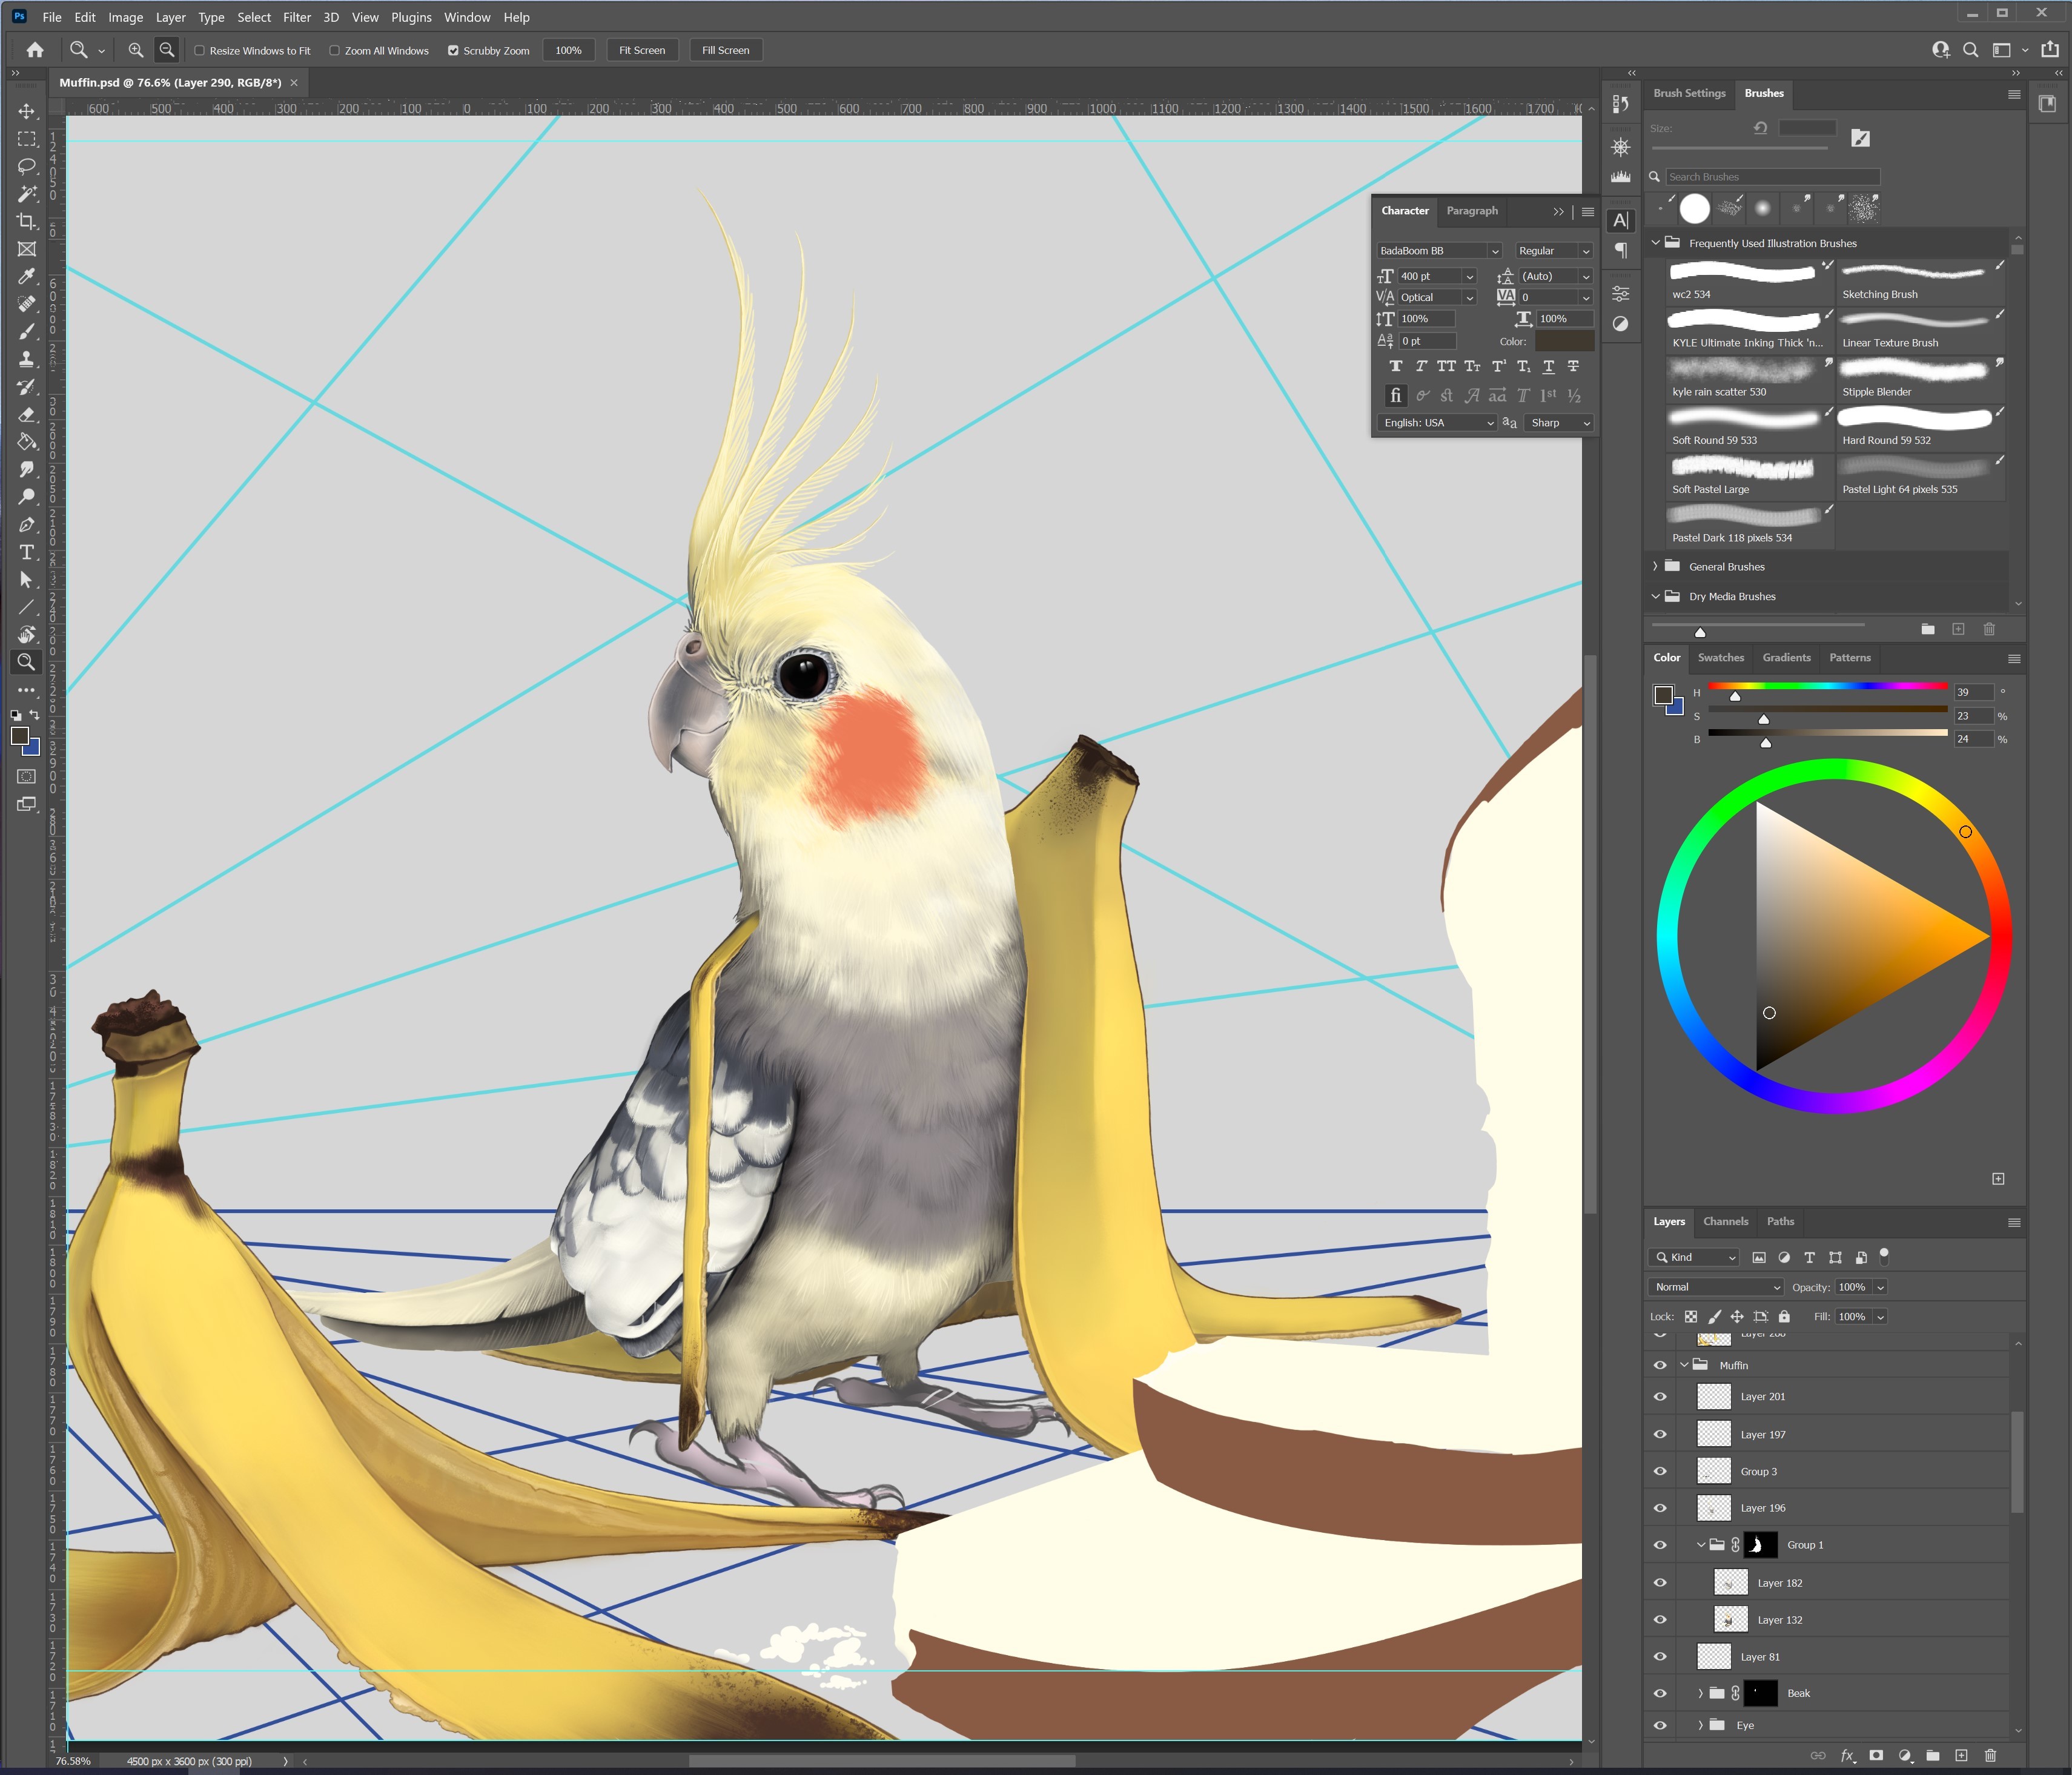Select the Eraser tool

[x=27, y=414]
